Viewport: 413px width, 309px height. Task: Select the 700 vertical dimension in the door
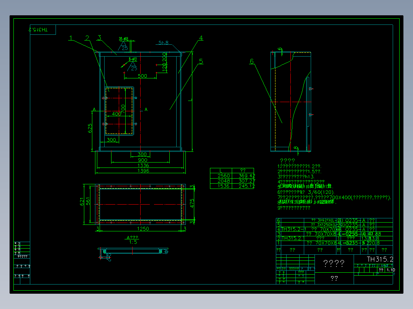pos(123,108)
